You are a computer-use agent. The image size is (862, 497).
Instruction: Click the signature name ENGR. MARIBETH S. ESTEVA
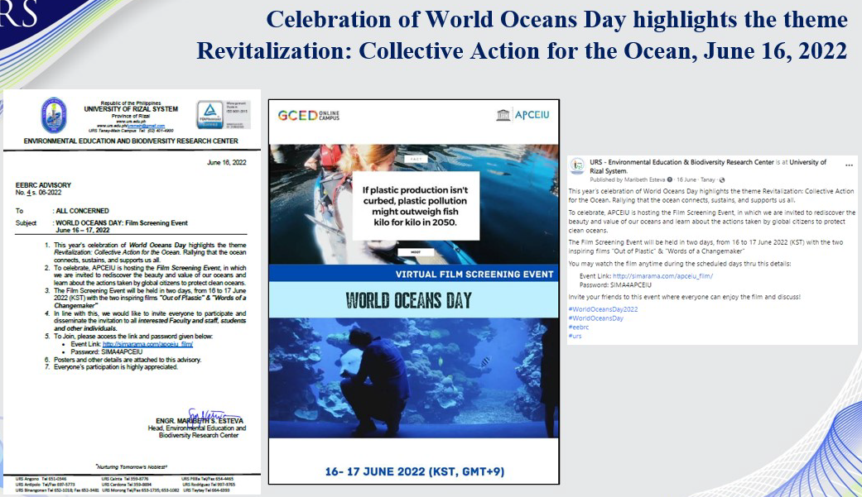tap(199, 421)
